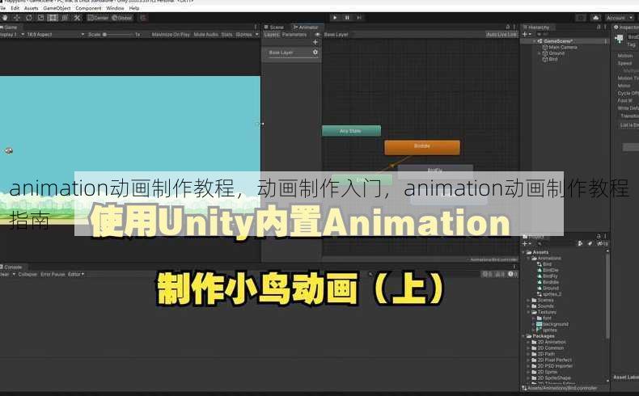Open the Collab icon left of Cloud
639x396 pixels.
click(581, 18)
